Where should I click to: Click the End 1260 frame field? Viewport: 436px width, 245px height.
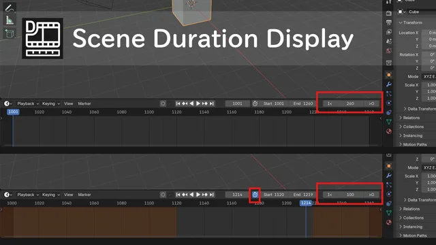click(302, 103)
